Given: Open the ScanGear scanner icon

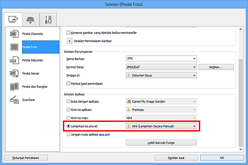Looking at the screenshot, I should [x=14, y=100].
